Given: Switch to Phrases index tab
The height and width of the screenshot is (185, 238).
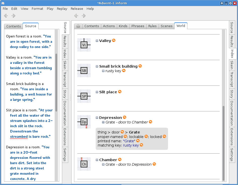Looking at the screenshot, I should [138, 26].
